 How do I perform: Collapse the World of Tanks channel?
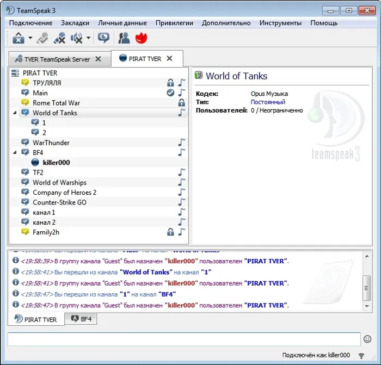tap(15, 113)
